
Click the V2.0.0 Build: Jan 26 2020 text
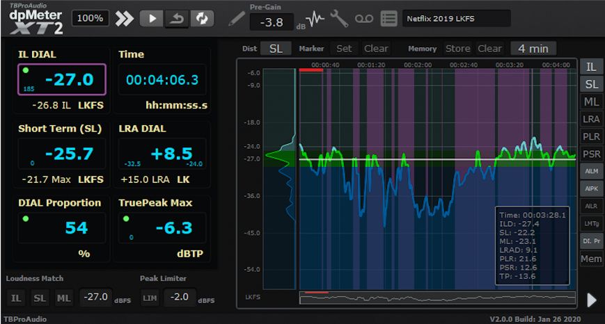(x=535, y=319)
